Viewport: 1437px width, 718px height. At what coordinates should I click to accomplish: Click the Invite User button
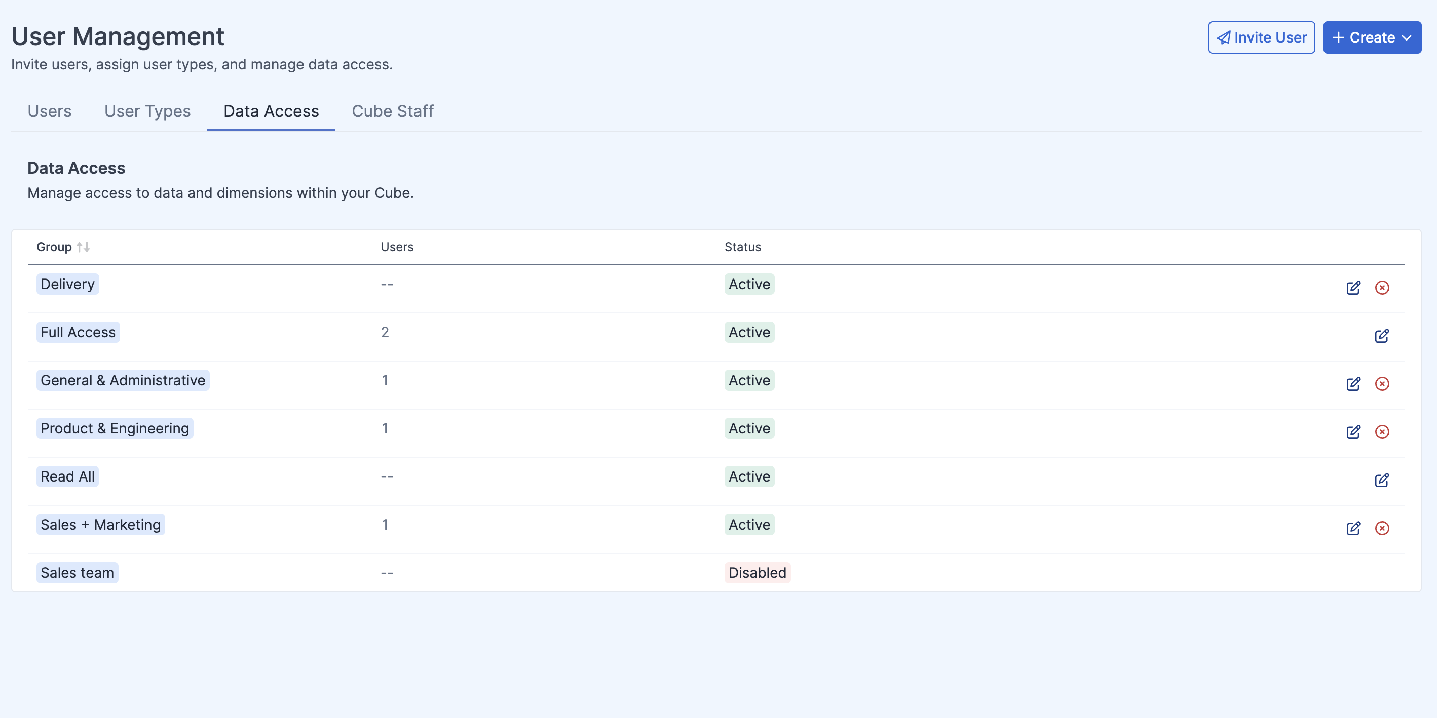pyautogui.click(x=1261, y=37)
